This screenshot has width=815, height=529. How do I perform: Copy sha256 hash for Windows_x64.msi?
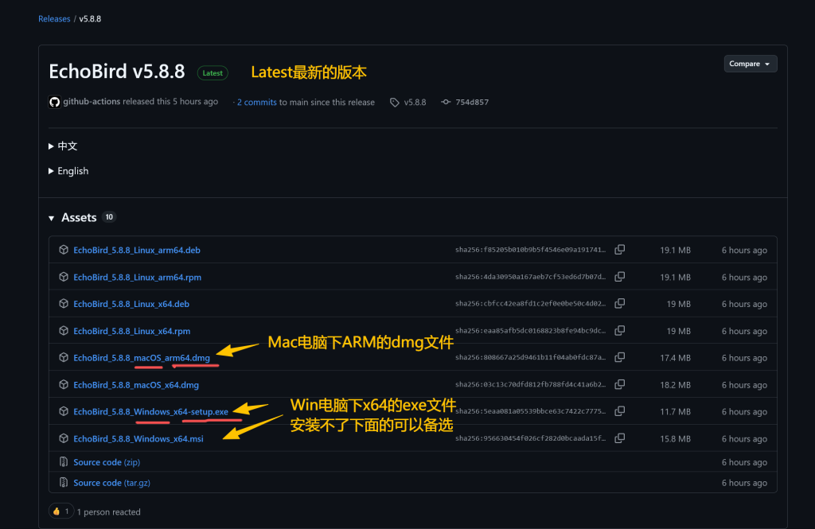[619, 438]
